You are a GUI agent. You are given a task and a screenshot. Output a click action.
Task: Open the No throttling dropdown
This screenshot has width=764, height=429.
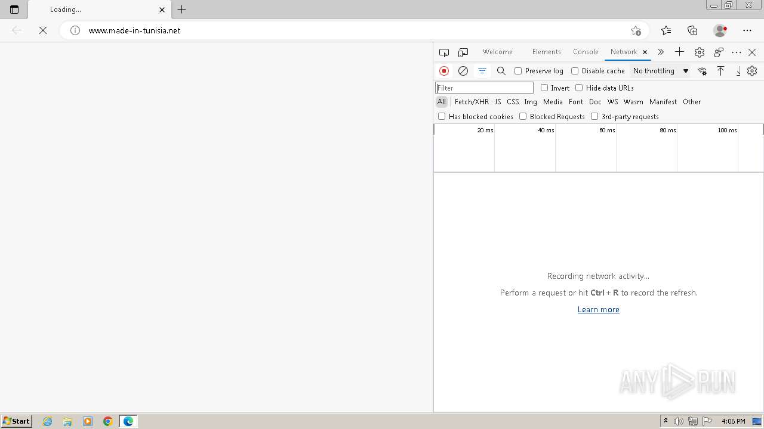coord(661,71)
